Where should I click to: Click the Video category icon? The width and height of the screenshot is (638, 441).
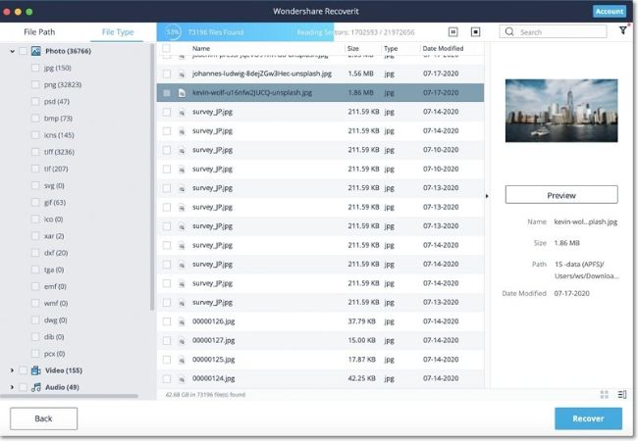(36, 370)
